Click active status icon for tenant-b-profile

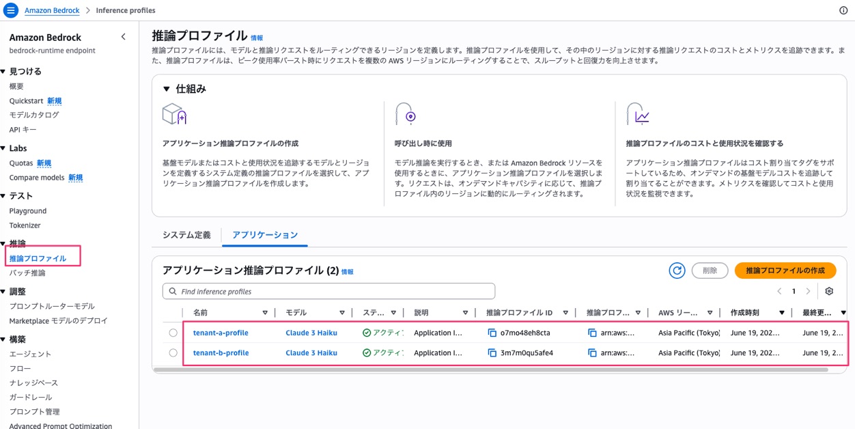[367, 353]
